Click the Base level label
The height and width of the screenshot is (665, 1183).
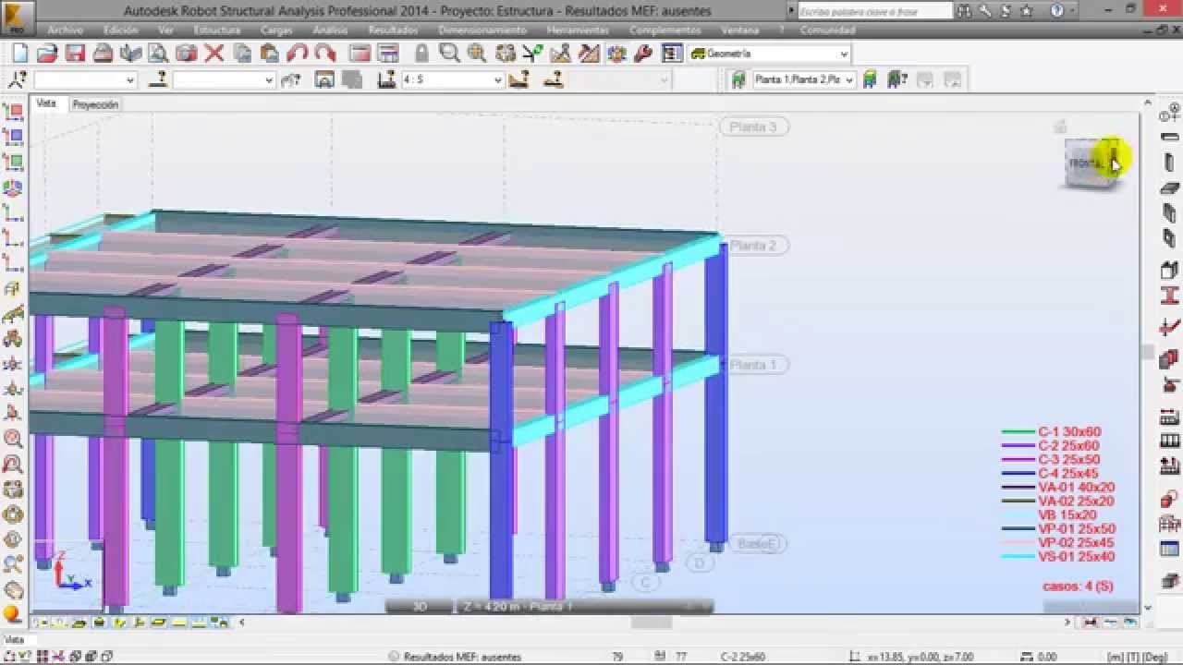[757, 543]
